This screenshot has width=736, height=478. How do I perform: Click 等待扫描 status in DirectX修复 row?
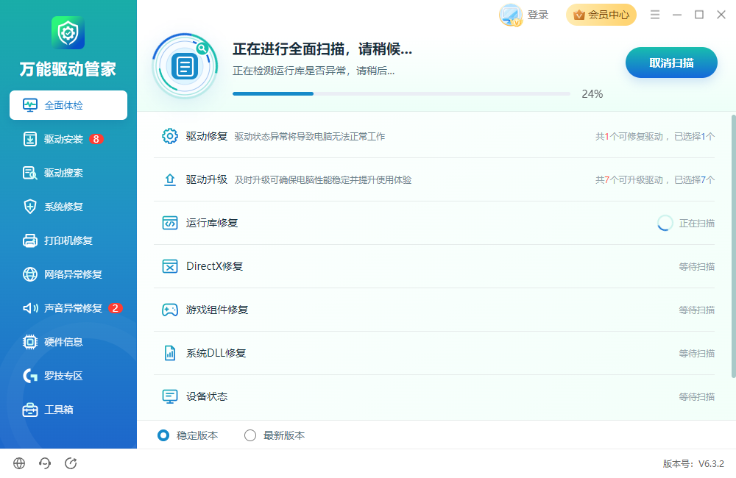tap(696, 266)
